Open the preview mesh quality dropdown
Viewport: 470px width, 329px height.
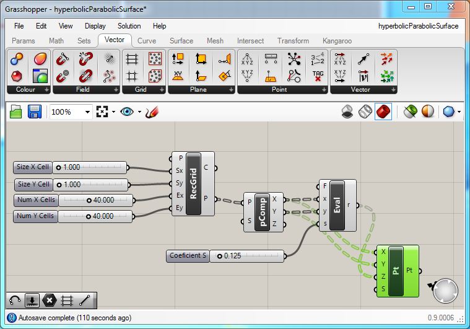(x=459, y=112)
